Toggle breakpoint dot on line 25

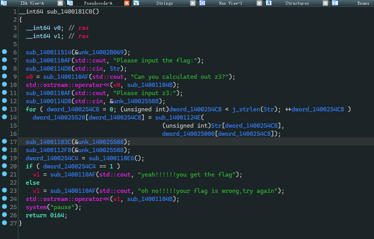click(x=4, y=207)
